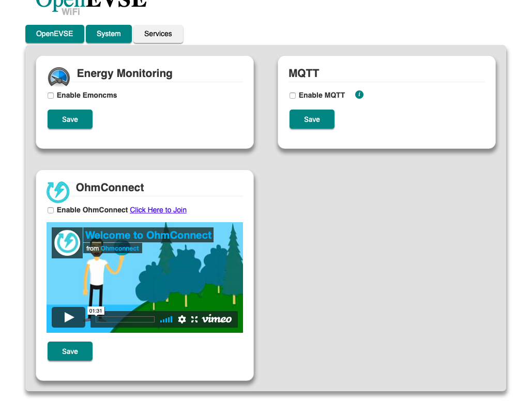Switch to the System tab
The height and width of the screenshot is (401, 531).
[x=109, y=34]
